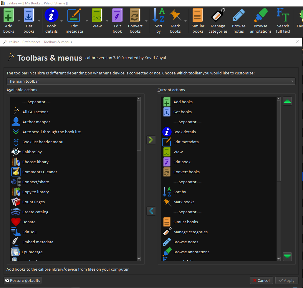Image resolution: width=303 pixels, height=288 pixels.
Task: Select Book details in current actions
Action: click(219, 132)
